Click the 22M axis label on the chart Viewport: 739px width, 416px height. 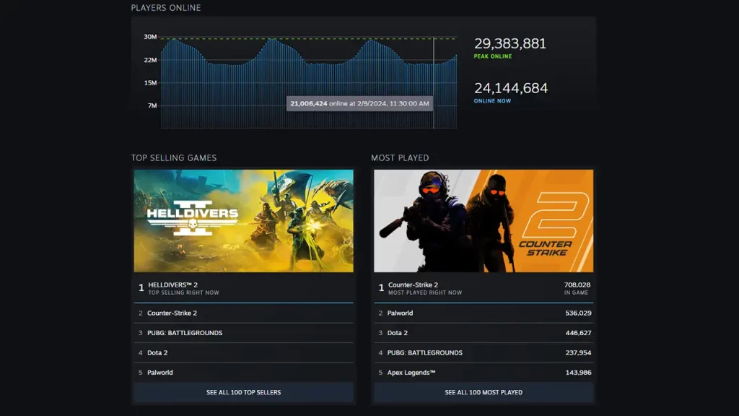click(x=150, y=60)
